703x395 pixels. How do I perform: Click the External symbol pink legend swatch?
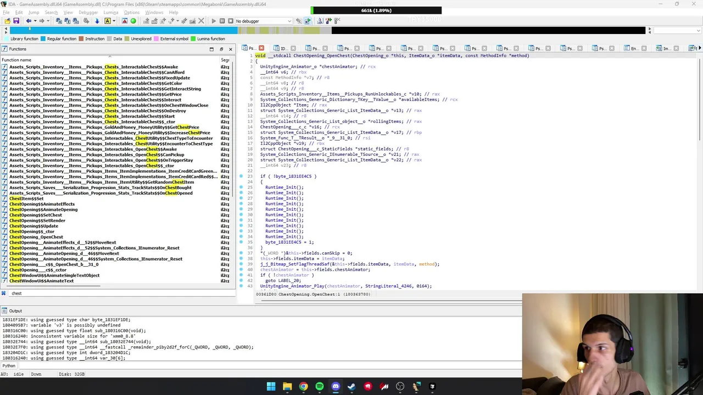pos(156,39)
